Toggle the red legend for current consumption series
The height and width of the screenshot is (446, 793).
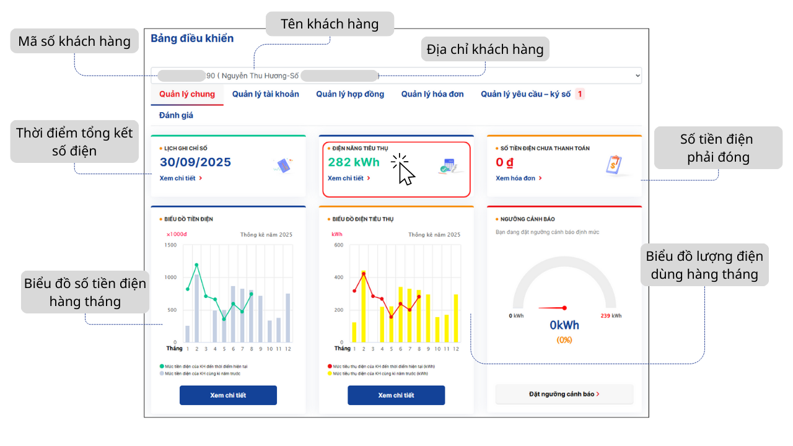coord(330,365)
